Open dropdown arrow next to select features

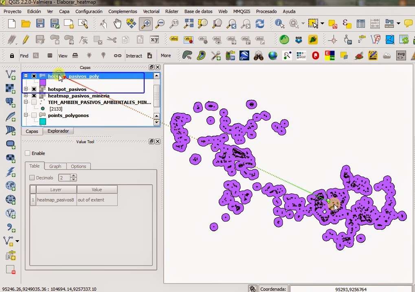pyautogui.click(x=323, y=24)
